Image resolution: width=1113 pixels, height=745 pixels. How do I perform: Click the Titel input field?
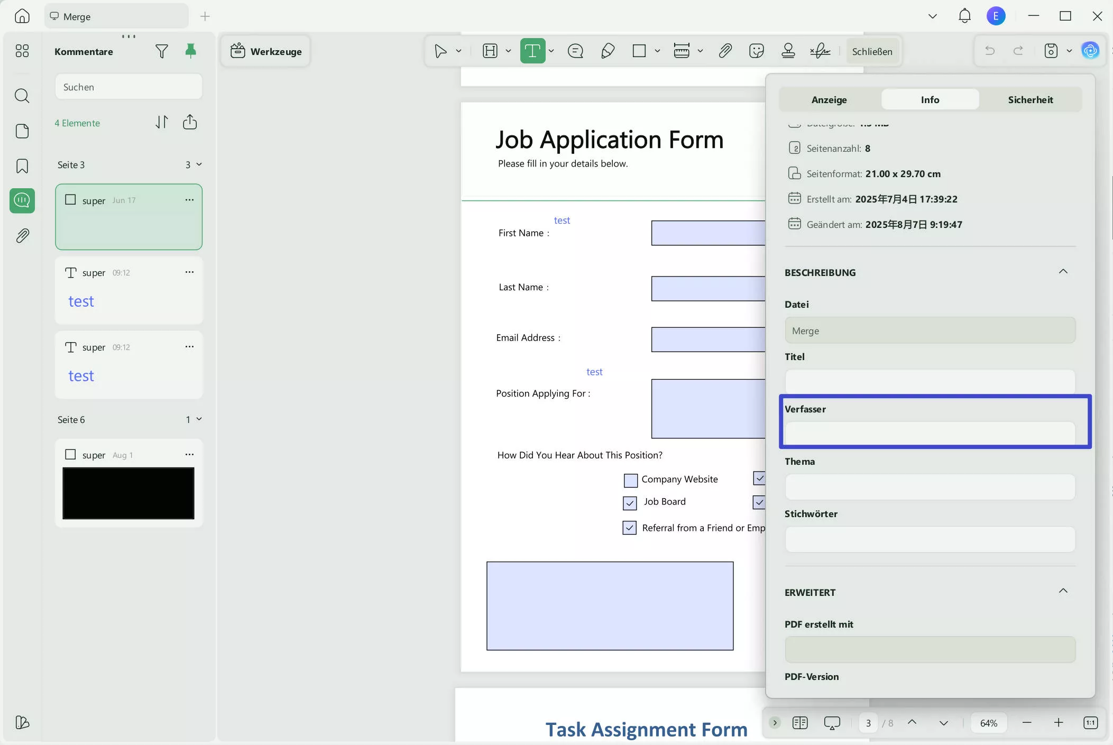(x=930, y=381)
